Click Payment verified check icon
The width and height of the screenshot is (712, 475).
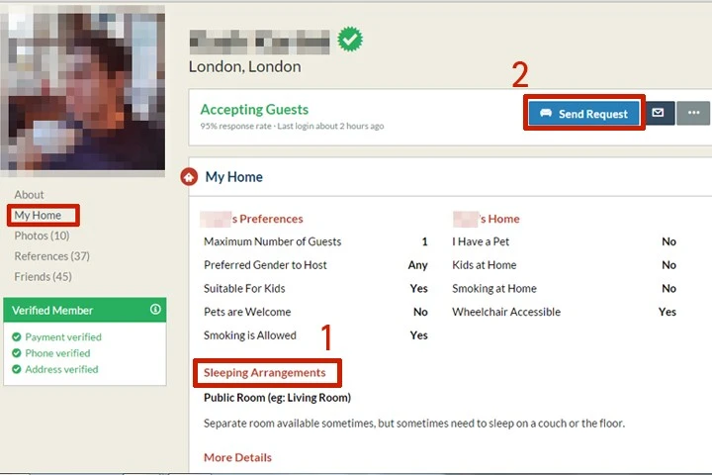[x=17, y=336]
